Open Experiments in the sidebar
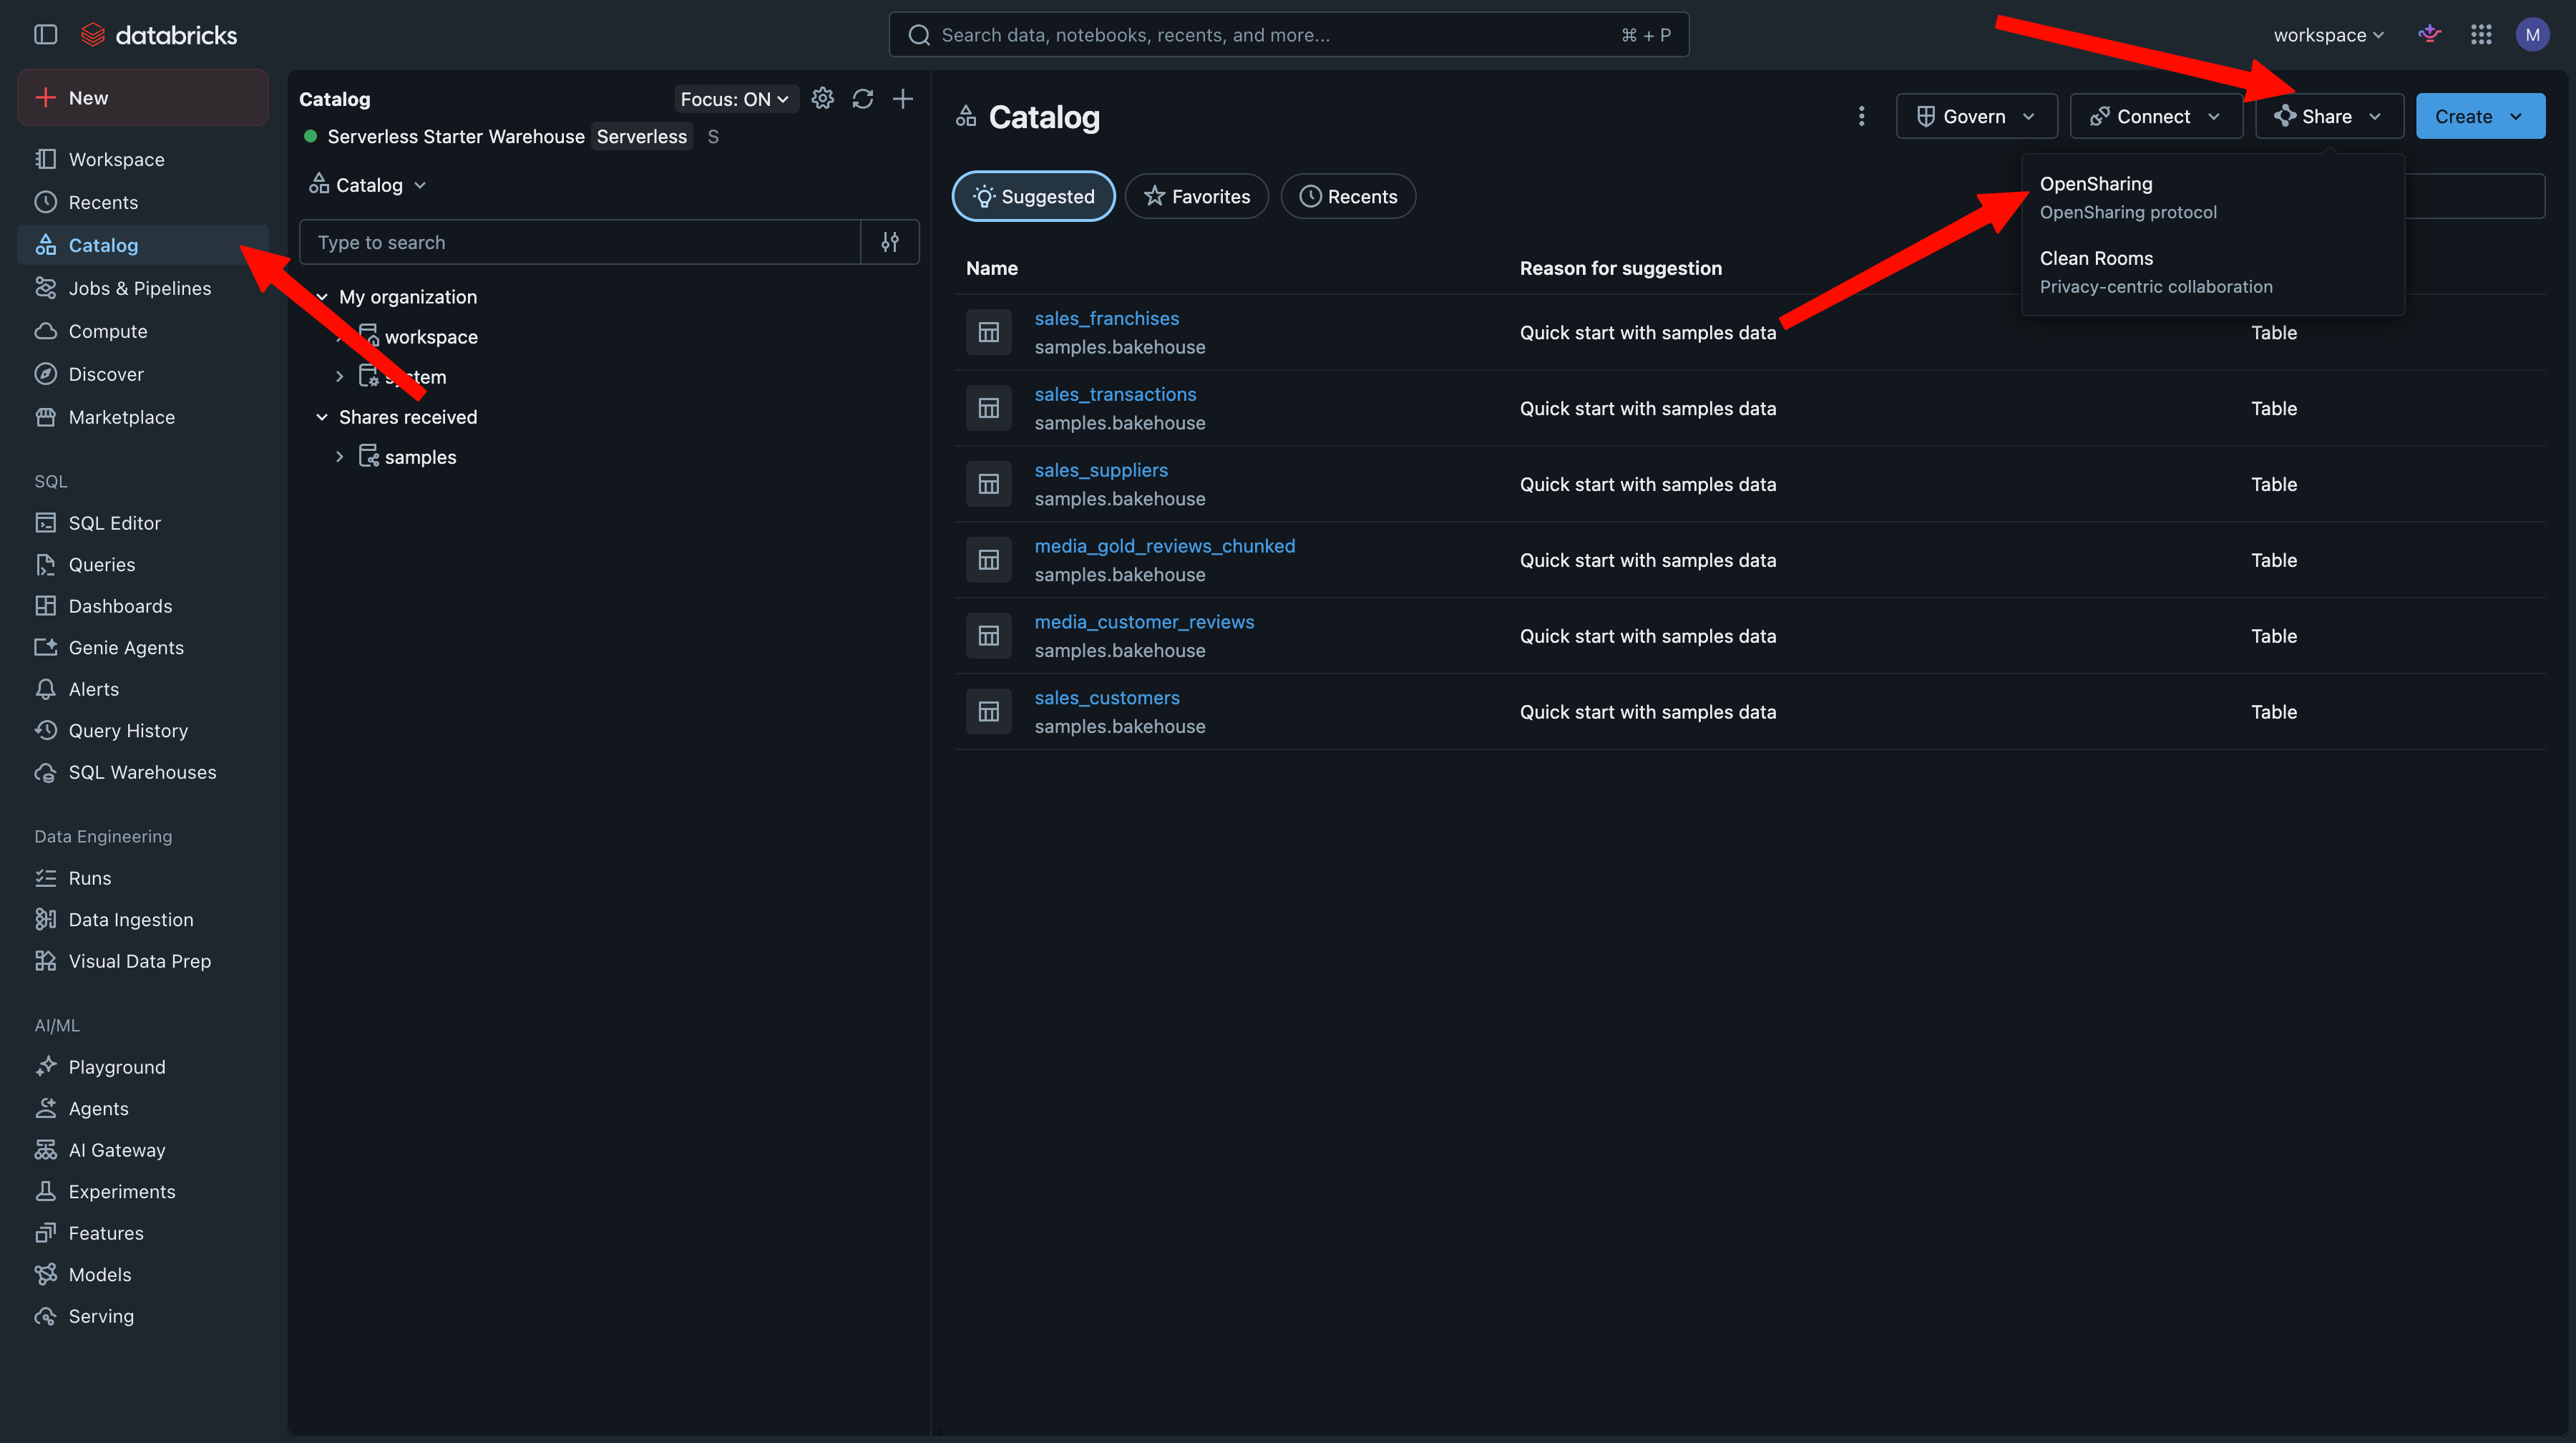This screenshot has height=1443, width=2576. click(x=143, y=1192)
